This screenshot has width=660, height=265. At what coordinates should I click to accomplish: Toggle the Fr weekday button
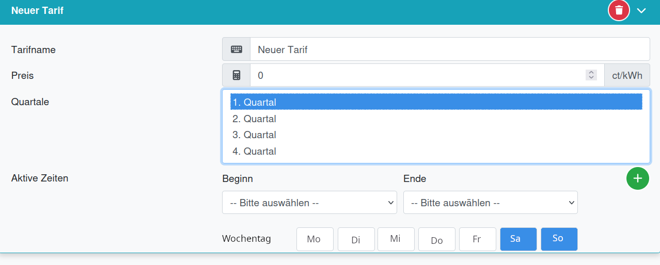pos(477,239)
